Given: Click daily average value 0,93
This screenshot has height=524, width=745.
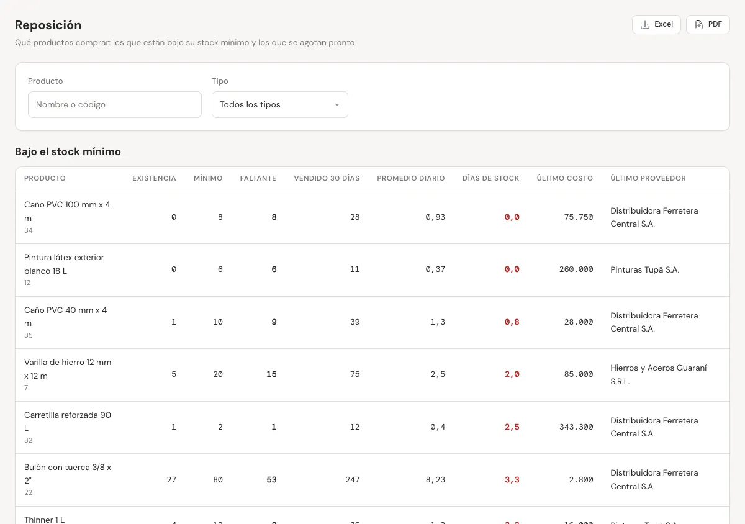Looking at the screenshot, I should (435, 217).
